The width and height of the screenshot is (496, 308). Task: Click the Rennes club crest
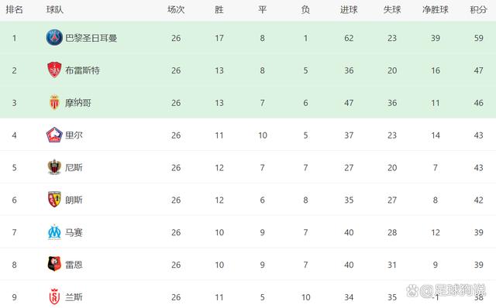(54, 265)
